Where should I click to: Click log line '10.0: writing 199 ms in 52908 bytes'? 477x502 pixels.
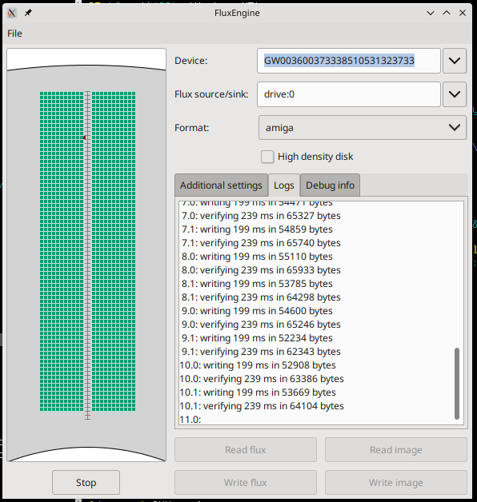258,365
